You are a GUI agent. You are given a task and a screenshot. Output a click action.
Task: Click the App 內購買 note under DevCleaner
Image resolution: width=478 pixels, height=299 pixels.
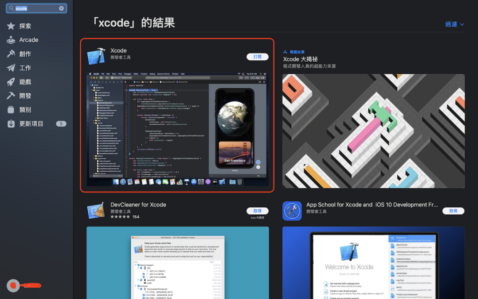pyautogui.click(x=257, y=218)
